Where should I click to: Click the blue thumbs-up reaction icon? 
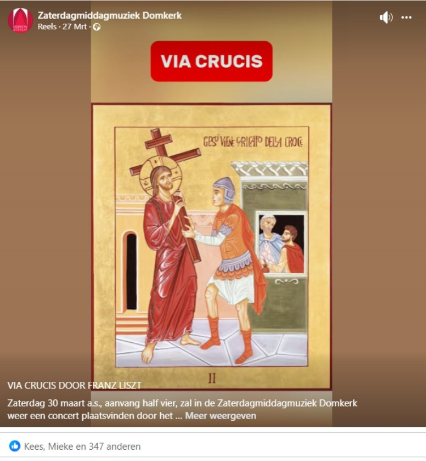click(15, 446)
